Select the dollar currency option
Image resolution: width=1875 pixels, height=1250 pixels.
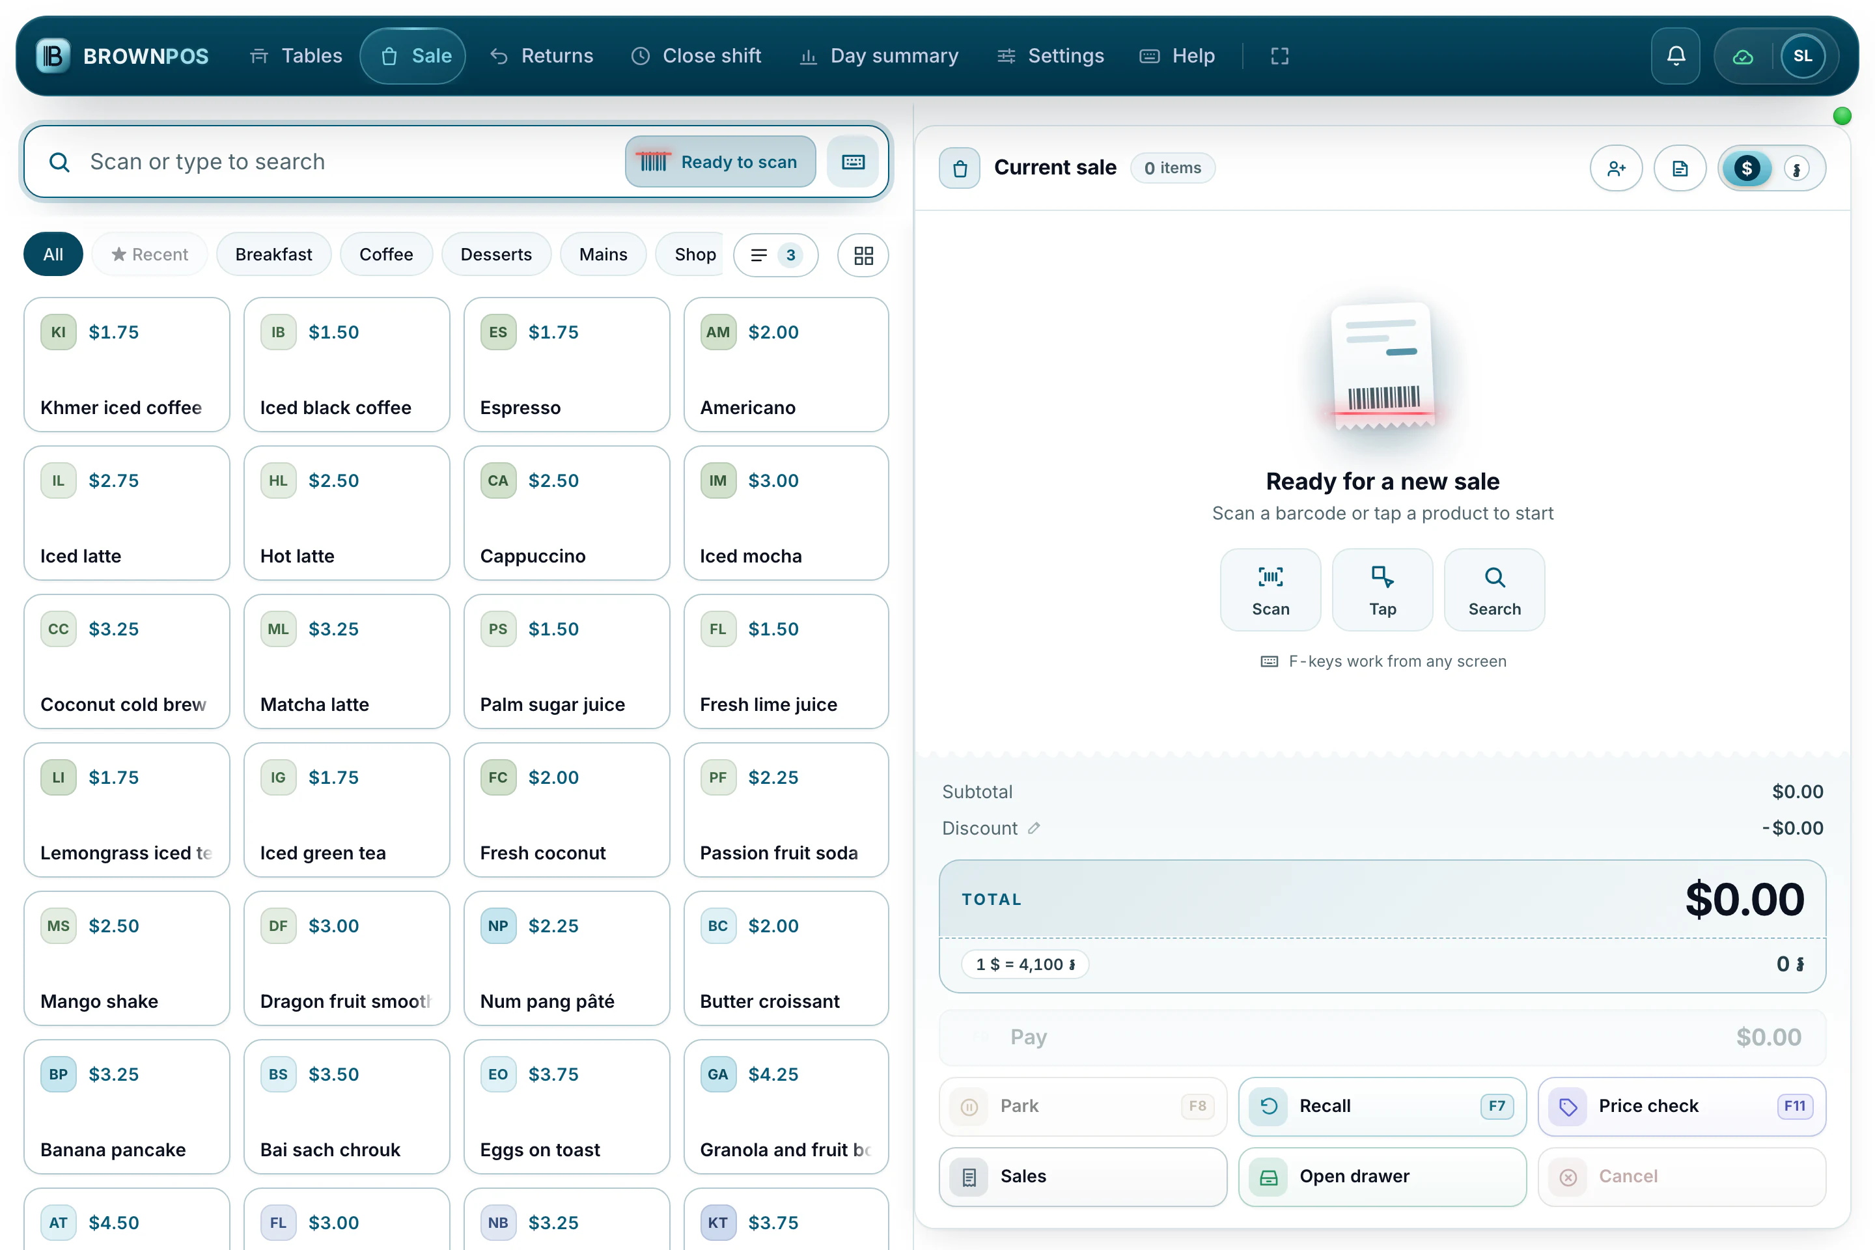(x=1747, y=168)
